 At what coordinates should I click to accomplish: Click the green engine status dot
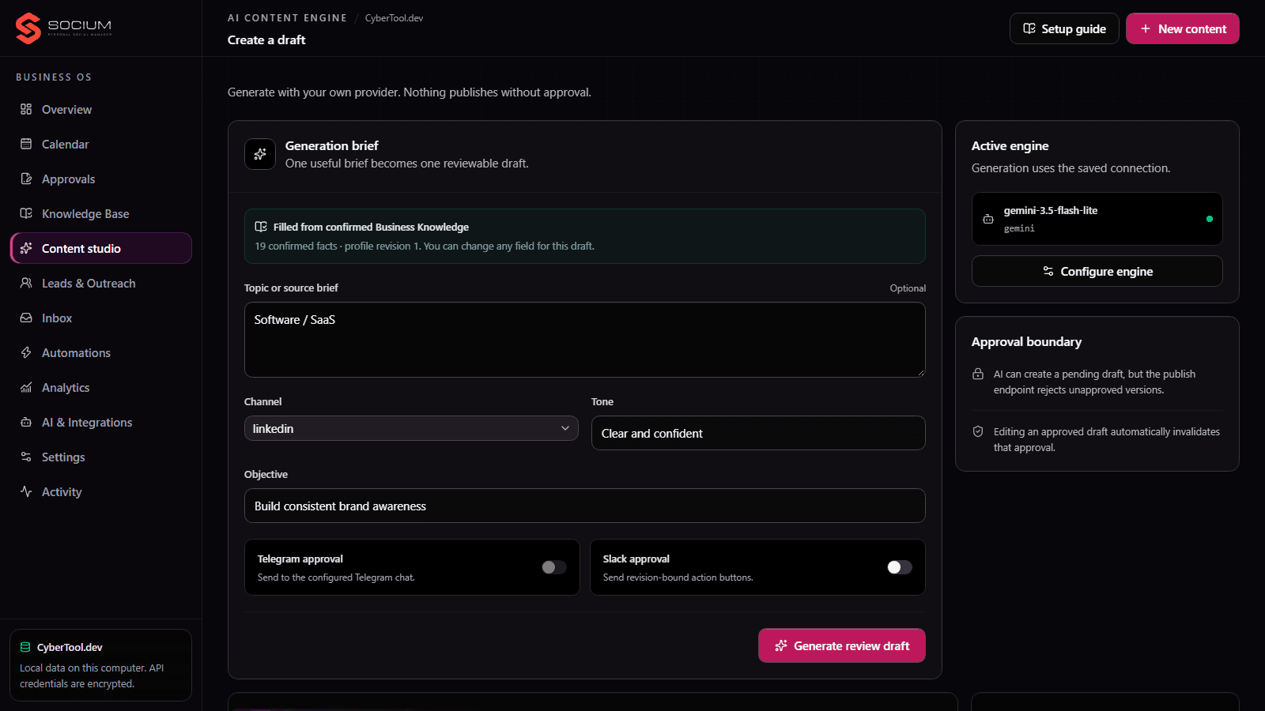click(1210, 219)
